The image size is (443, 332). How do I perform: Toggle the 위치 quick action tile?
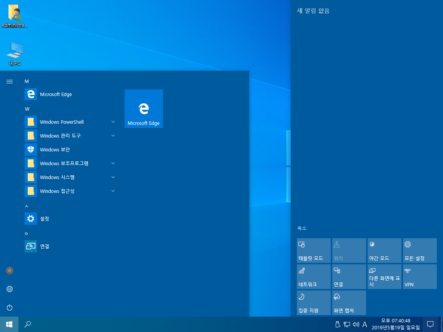tap(349, 251)
